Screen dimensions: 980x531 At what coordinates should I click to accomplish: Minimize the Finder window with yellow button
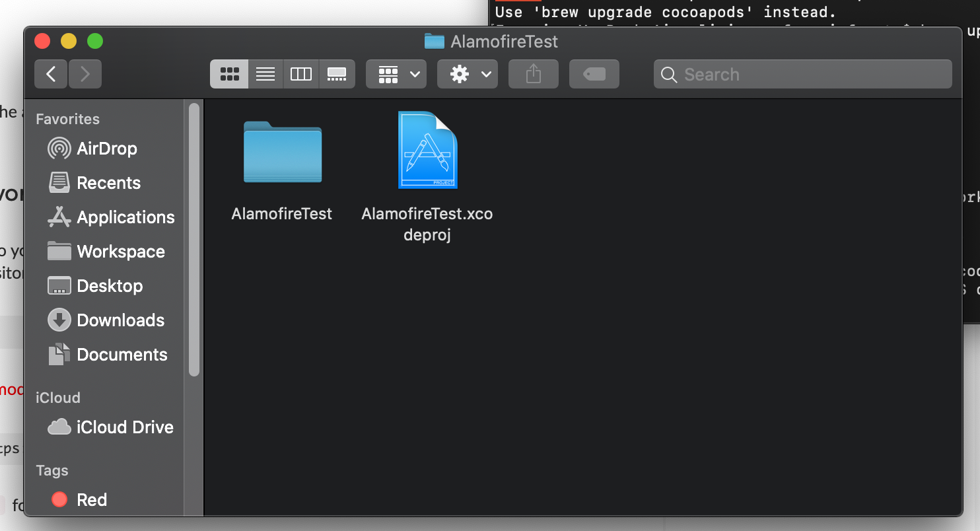(x=69, y=41)
